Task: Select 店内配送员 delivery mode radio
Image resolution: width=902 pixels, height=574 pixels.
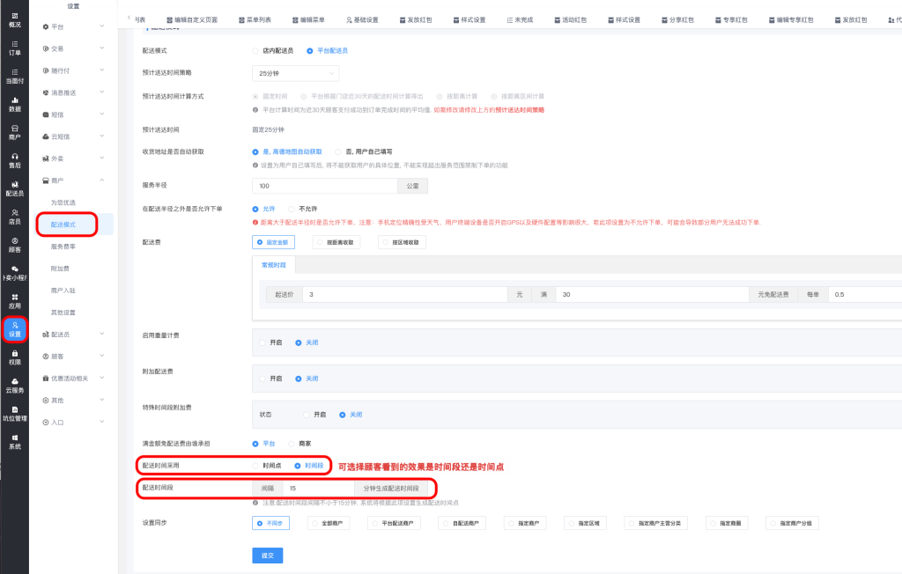Action: point(256,51)
